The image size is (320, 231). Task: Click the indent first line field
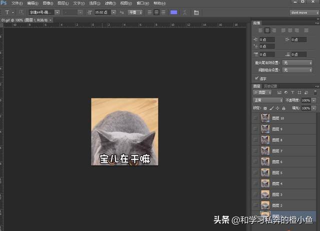click(x=266, y=47)
